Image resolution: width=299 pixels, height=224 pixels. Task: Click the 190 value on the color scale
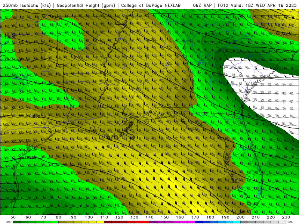tap(225, 217)
